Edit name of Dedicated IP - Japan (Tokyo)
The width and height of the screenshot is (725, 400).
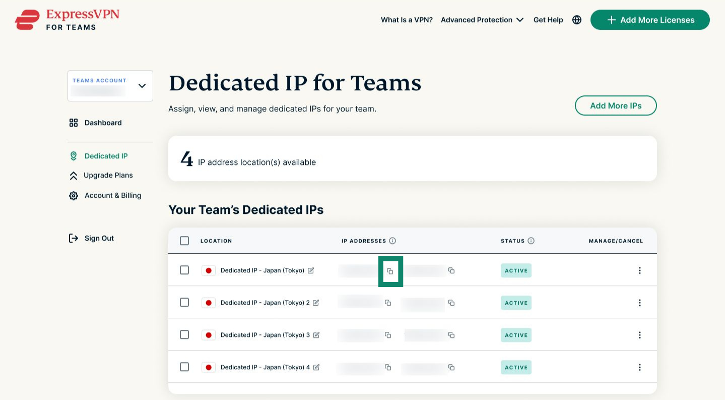click(311, 270)
